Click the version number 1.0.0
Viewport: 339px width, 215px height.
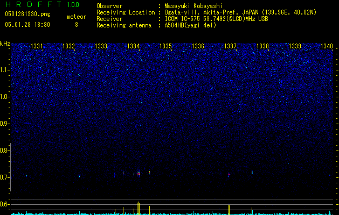point(73,5)
